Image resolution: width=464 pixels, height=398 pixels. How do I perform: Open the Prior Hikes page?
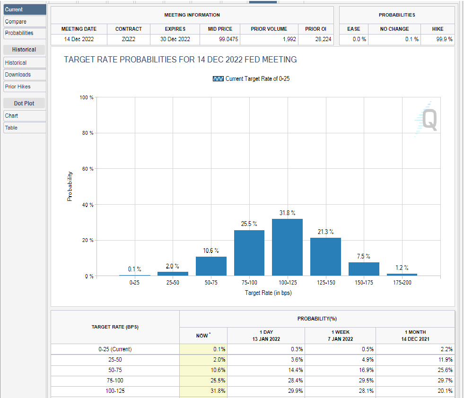[x=25, y=87]
